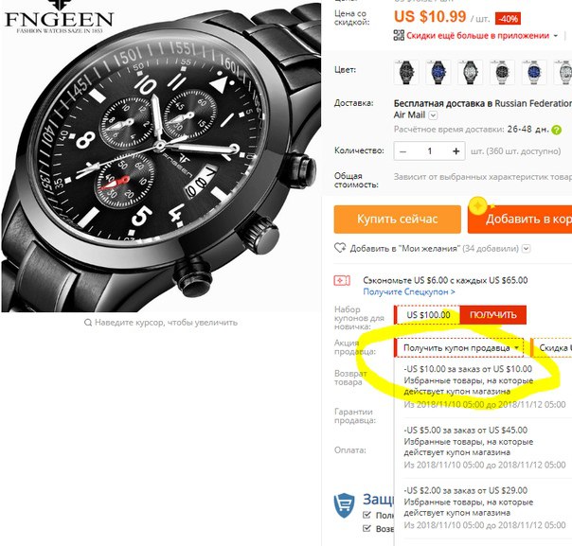Expand the Air Mail shipping method dropdown
The image size is (572, 546).
click(x=433, y=115)
